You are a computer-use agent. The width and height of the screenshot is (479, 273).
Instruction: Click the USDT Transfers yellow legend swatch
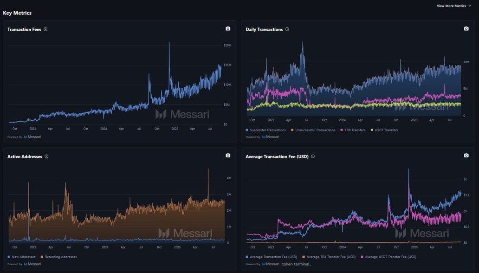[372, 130]
